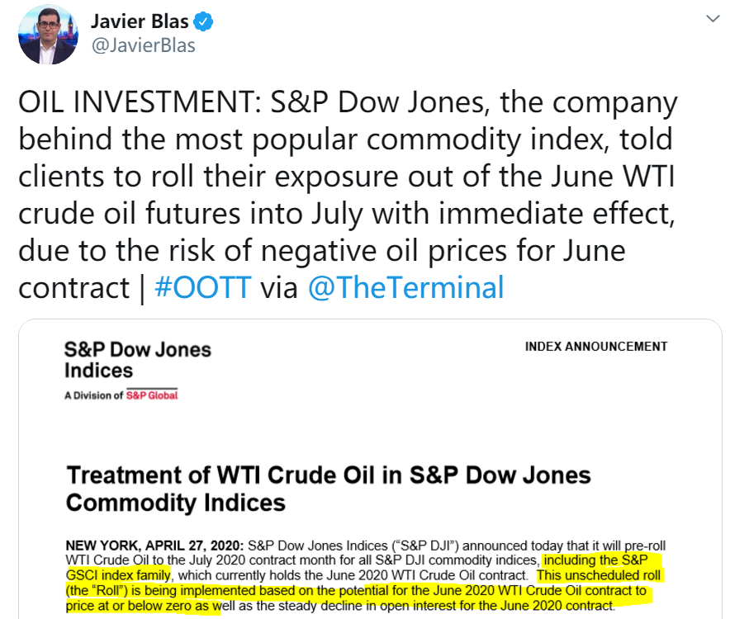Click 'A Division of' tagline text
The image size is (730, 619).
pos(93,395)
